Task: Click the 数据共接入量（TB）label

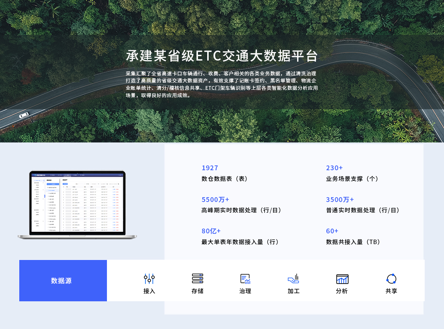Action: click(x=353, y=242)
